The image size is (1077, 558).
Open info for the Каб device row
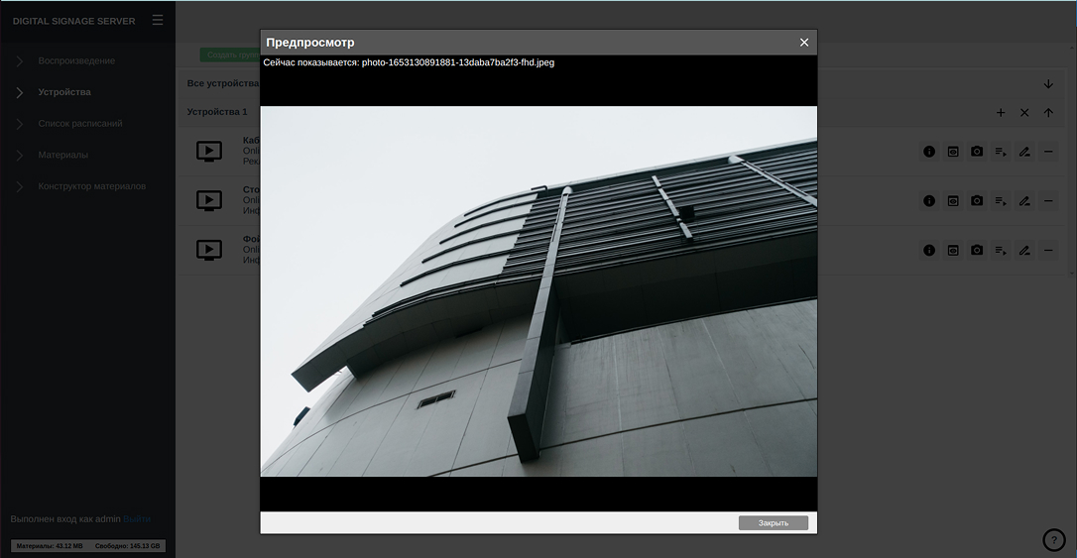[x=929, y=152]
